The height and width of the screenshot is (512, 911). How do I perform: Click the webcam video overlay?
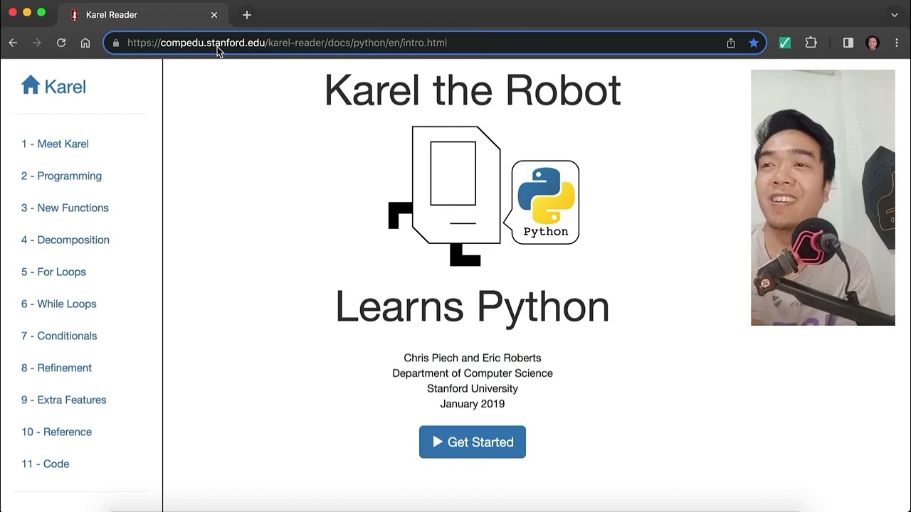pos(823,198)
